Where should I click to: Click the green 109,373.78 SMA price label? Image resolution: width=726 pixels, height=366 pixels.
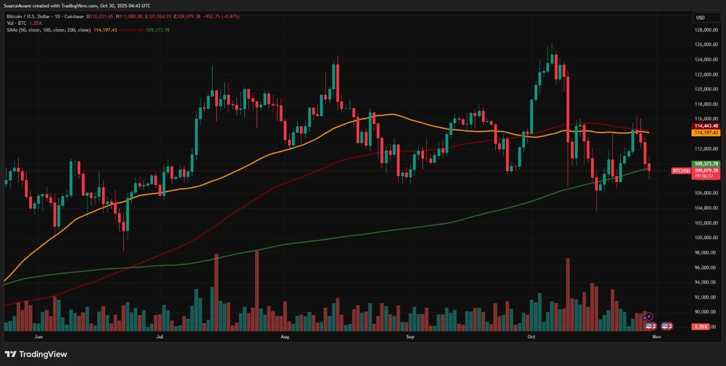[706, 163]
